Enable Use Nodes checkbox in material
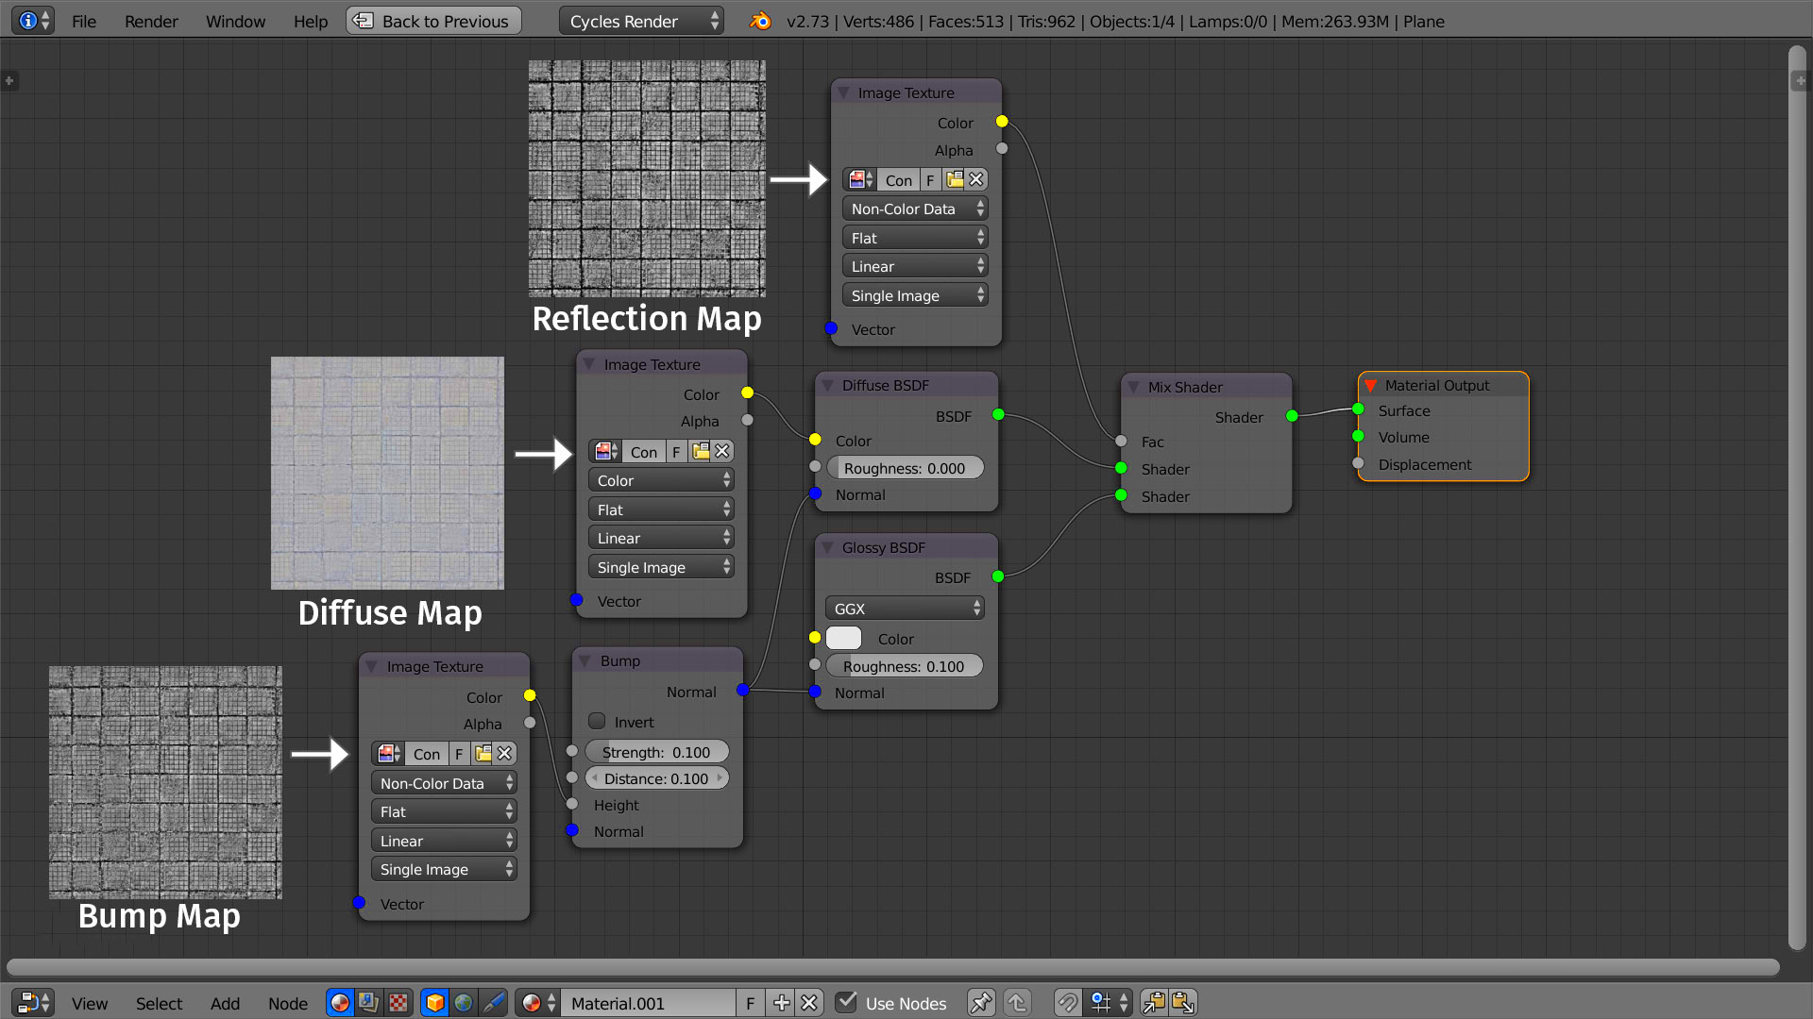Screen dimensions: 1813x1019 [848, 1002]
